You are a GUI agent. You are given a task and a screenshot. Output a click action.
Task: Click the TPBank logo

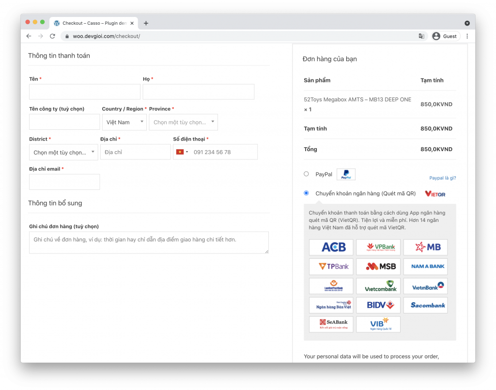click(x=331, y=266)
